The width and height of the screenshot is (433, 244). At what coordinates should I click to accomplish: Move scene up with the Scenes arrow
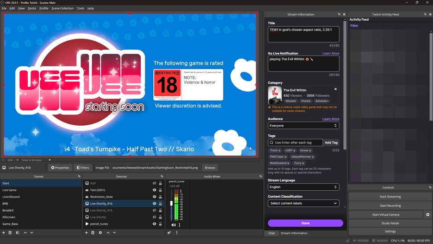click(25, 233)
